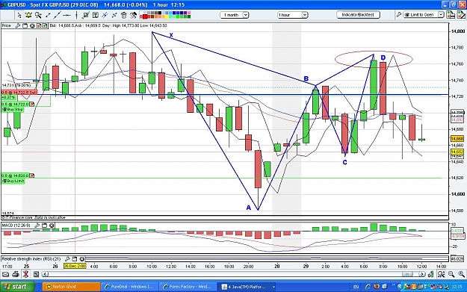
Task: Click the trash bin delete tool
Action: point(124,15)
